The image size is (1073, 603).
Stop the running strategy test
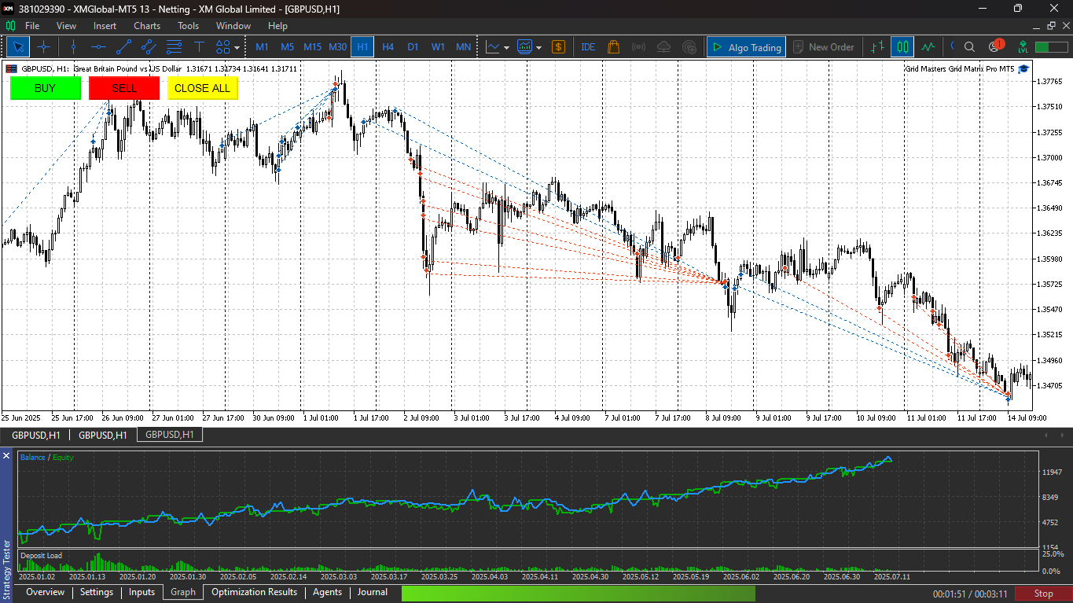point(1043,594)
